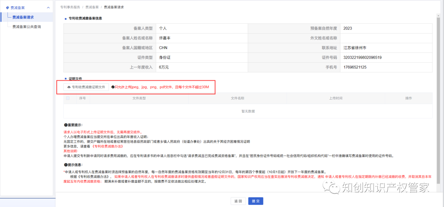444x207 pixels.
Task: Select the name value 许嘉丰
Action: 164,38
